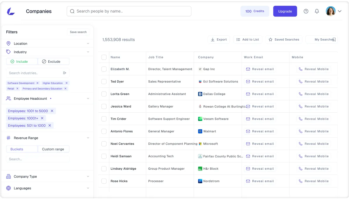The image size is (349, 199).
Task: Open Saved Searches
Action: click(x=284, y=40)
